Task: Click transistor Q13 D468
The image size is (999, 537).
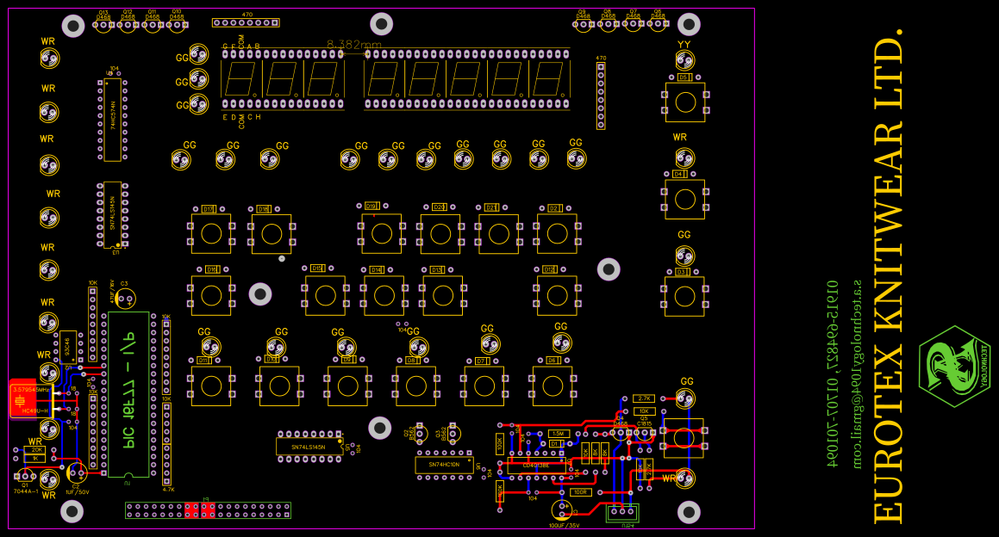Action: click(103, 25)
